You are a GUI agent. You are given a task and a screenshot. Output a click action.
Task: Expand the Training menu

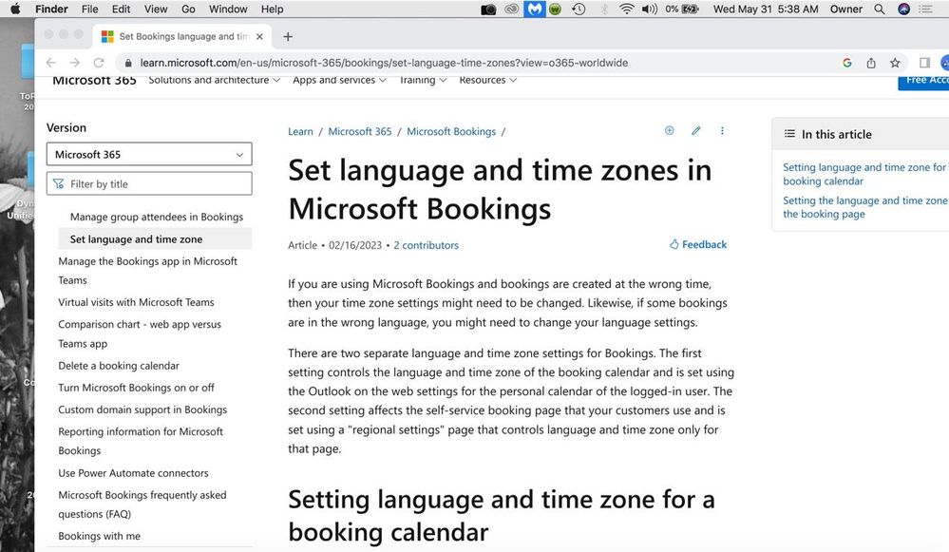pyautogui.click(x=423, y=80)
